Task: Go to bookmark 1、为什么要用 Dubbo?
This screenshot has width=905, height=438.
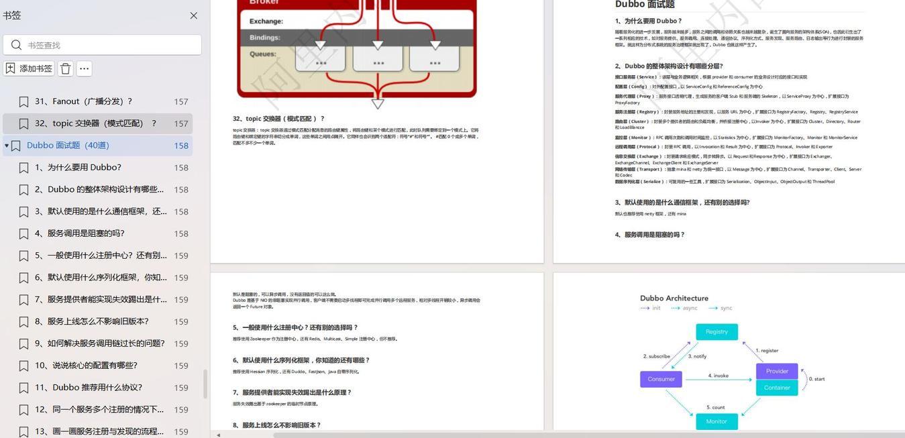Action: pos(97,168)
